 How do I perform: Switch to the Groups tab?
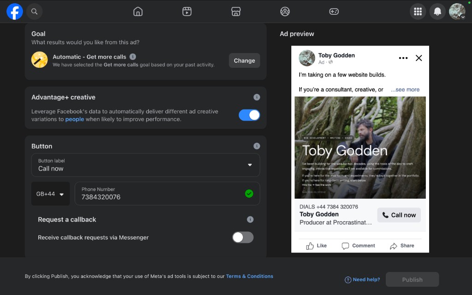285,12
